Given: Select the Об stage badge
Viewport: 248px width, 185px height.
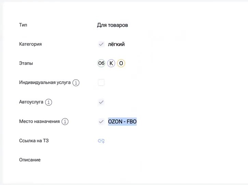Looking at the screenshot, I should 101,63.
